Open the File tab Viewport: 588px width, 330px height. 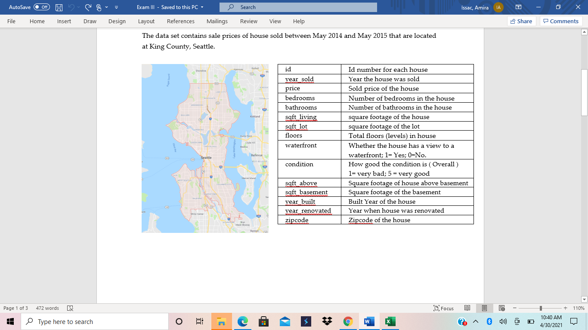pos(11,21)
